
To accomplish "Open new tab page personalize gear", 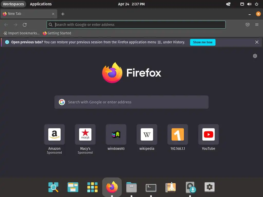I will coord(255,56).
